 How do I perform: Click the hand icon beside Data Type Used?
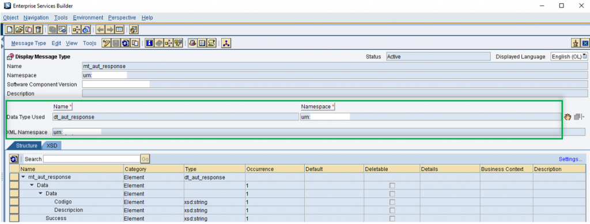pos(568,117)
